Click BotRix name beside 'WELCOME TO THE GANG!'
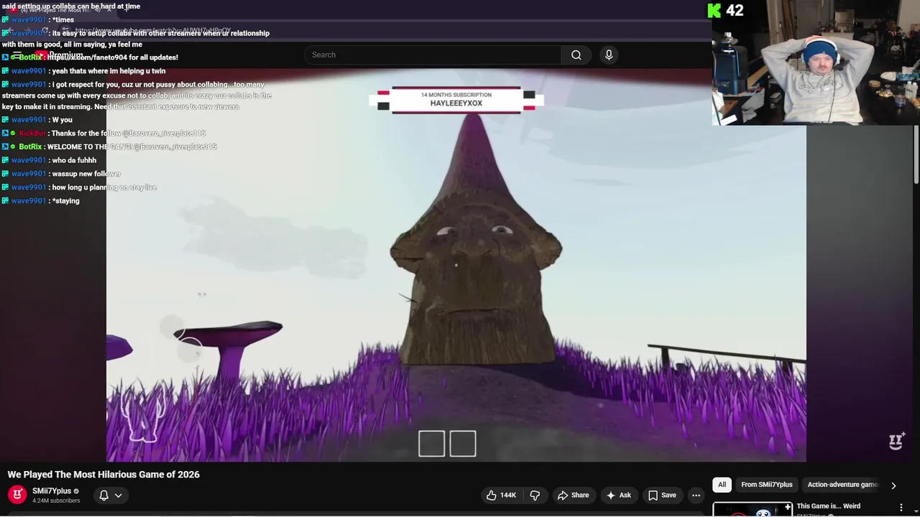The height and width of the screenshot is (517, 920). 31,147
